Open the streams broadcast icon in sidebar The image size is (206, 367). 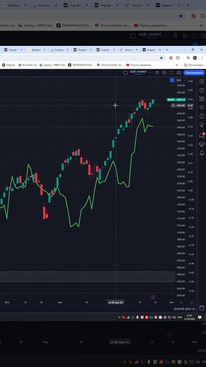coord(201,144)
